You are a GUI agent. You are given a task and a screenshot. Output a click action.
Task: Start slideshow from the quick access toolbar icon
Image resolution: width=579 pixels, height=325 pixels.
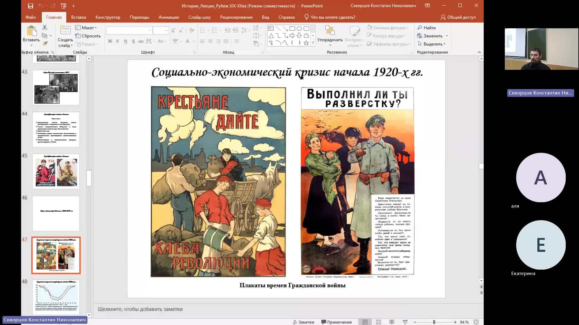pos(63,6)
